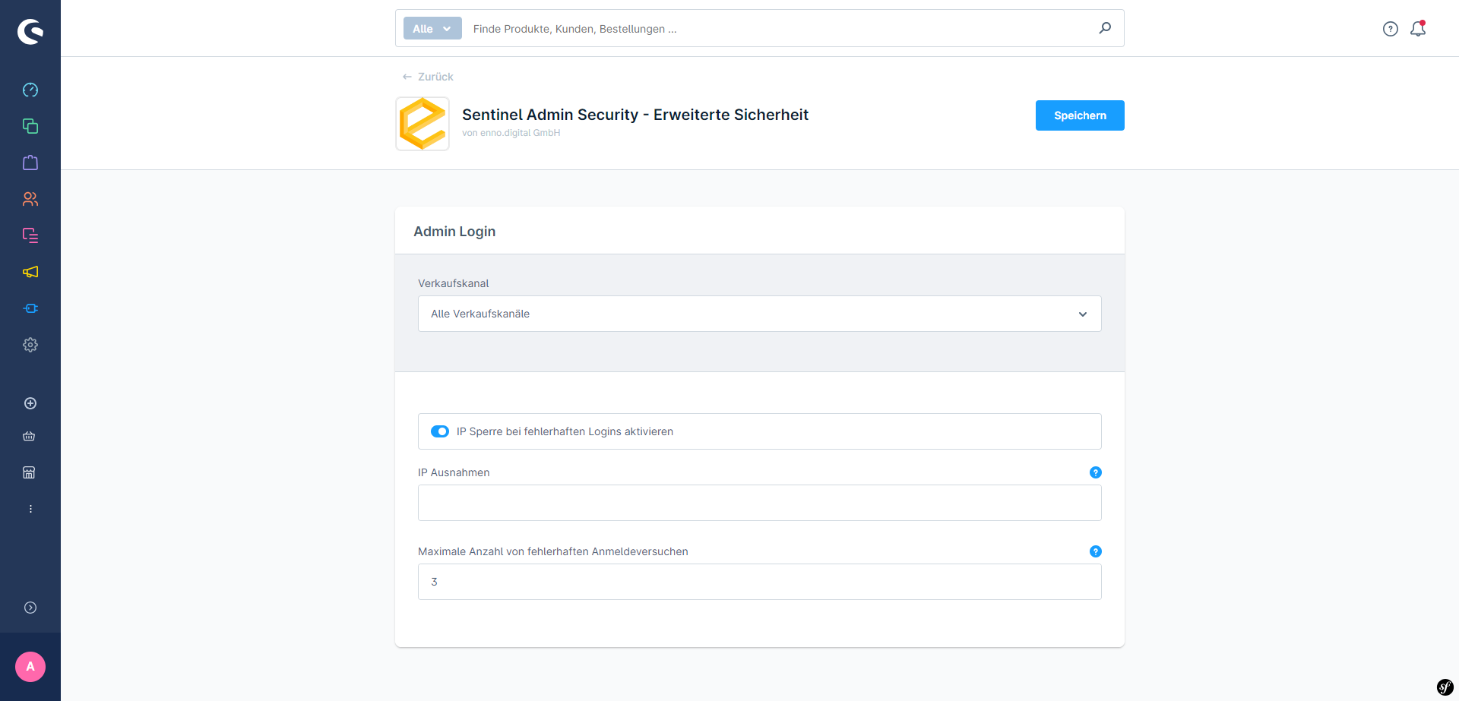1459x701 pixels.
Task: Open the Alle search filter dropdown
Action: (432, 28)
